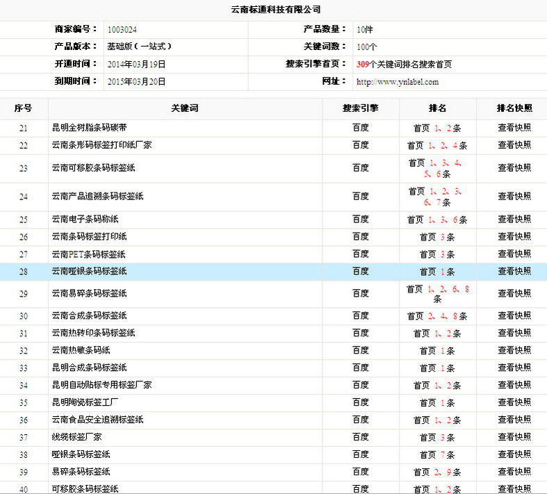Select keyword 昆明合成条码标签纸
547x494 pixels.
pos(89,368)
